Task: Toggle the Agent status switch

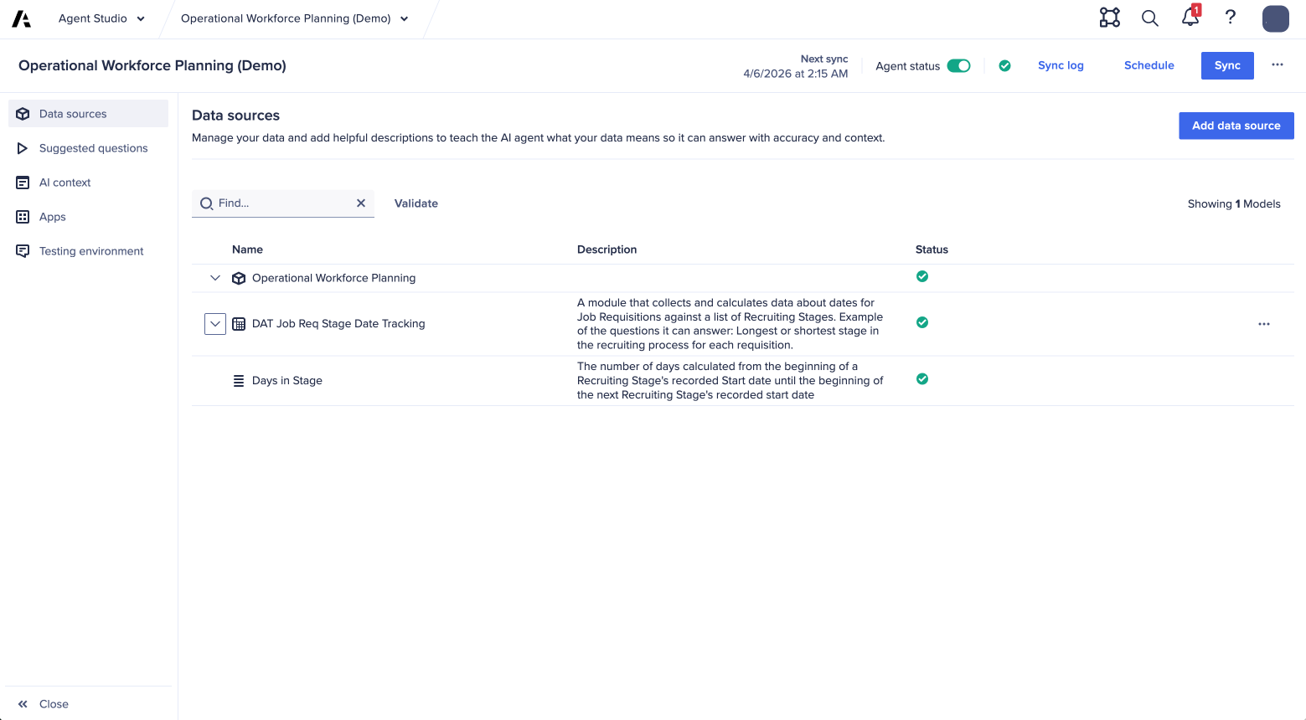Action: click(x=958, y=66)
